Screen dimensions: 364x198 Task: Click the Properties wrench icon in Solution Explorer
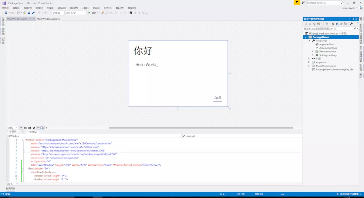(351, 24)
